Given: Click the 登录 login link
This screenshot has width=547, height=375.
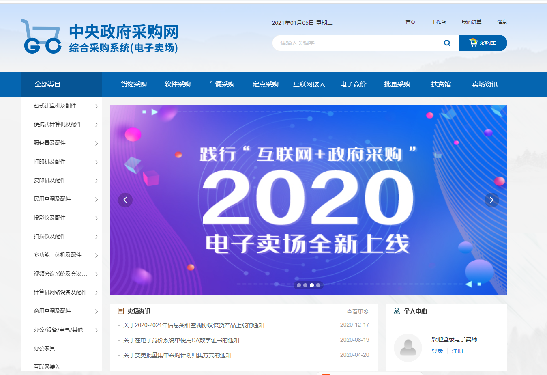Looking at the screenshot, I should 437,351.
